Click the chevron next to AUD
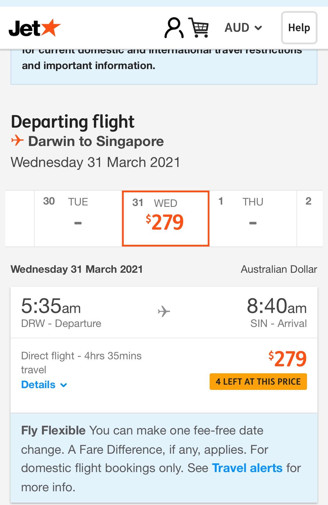328x505 pixels. 258,28
